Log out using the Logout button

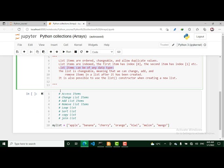(200, 36)
